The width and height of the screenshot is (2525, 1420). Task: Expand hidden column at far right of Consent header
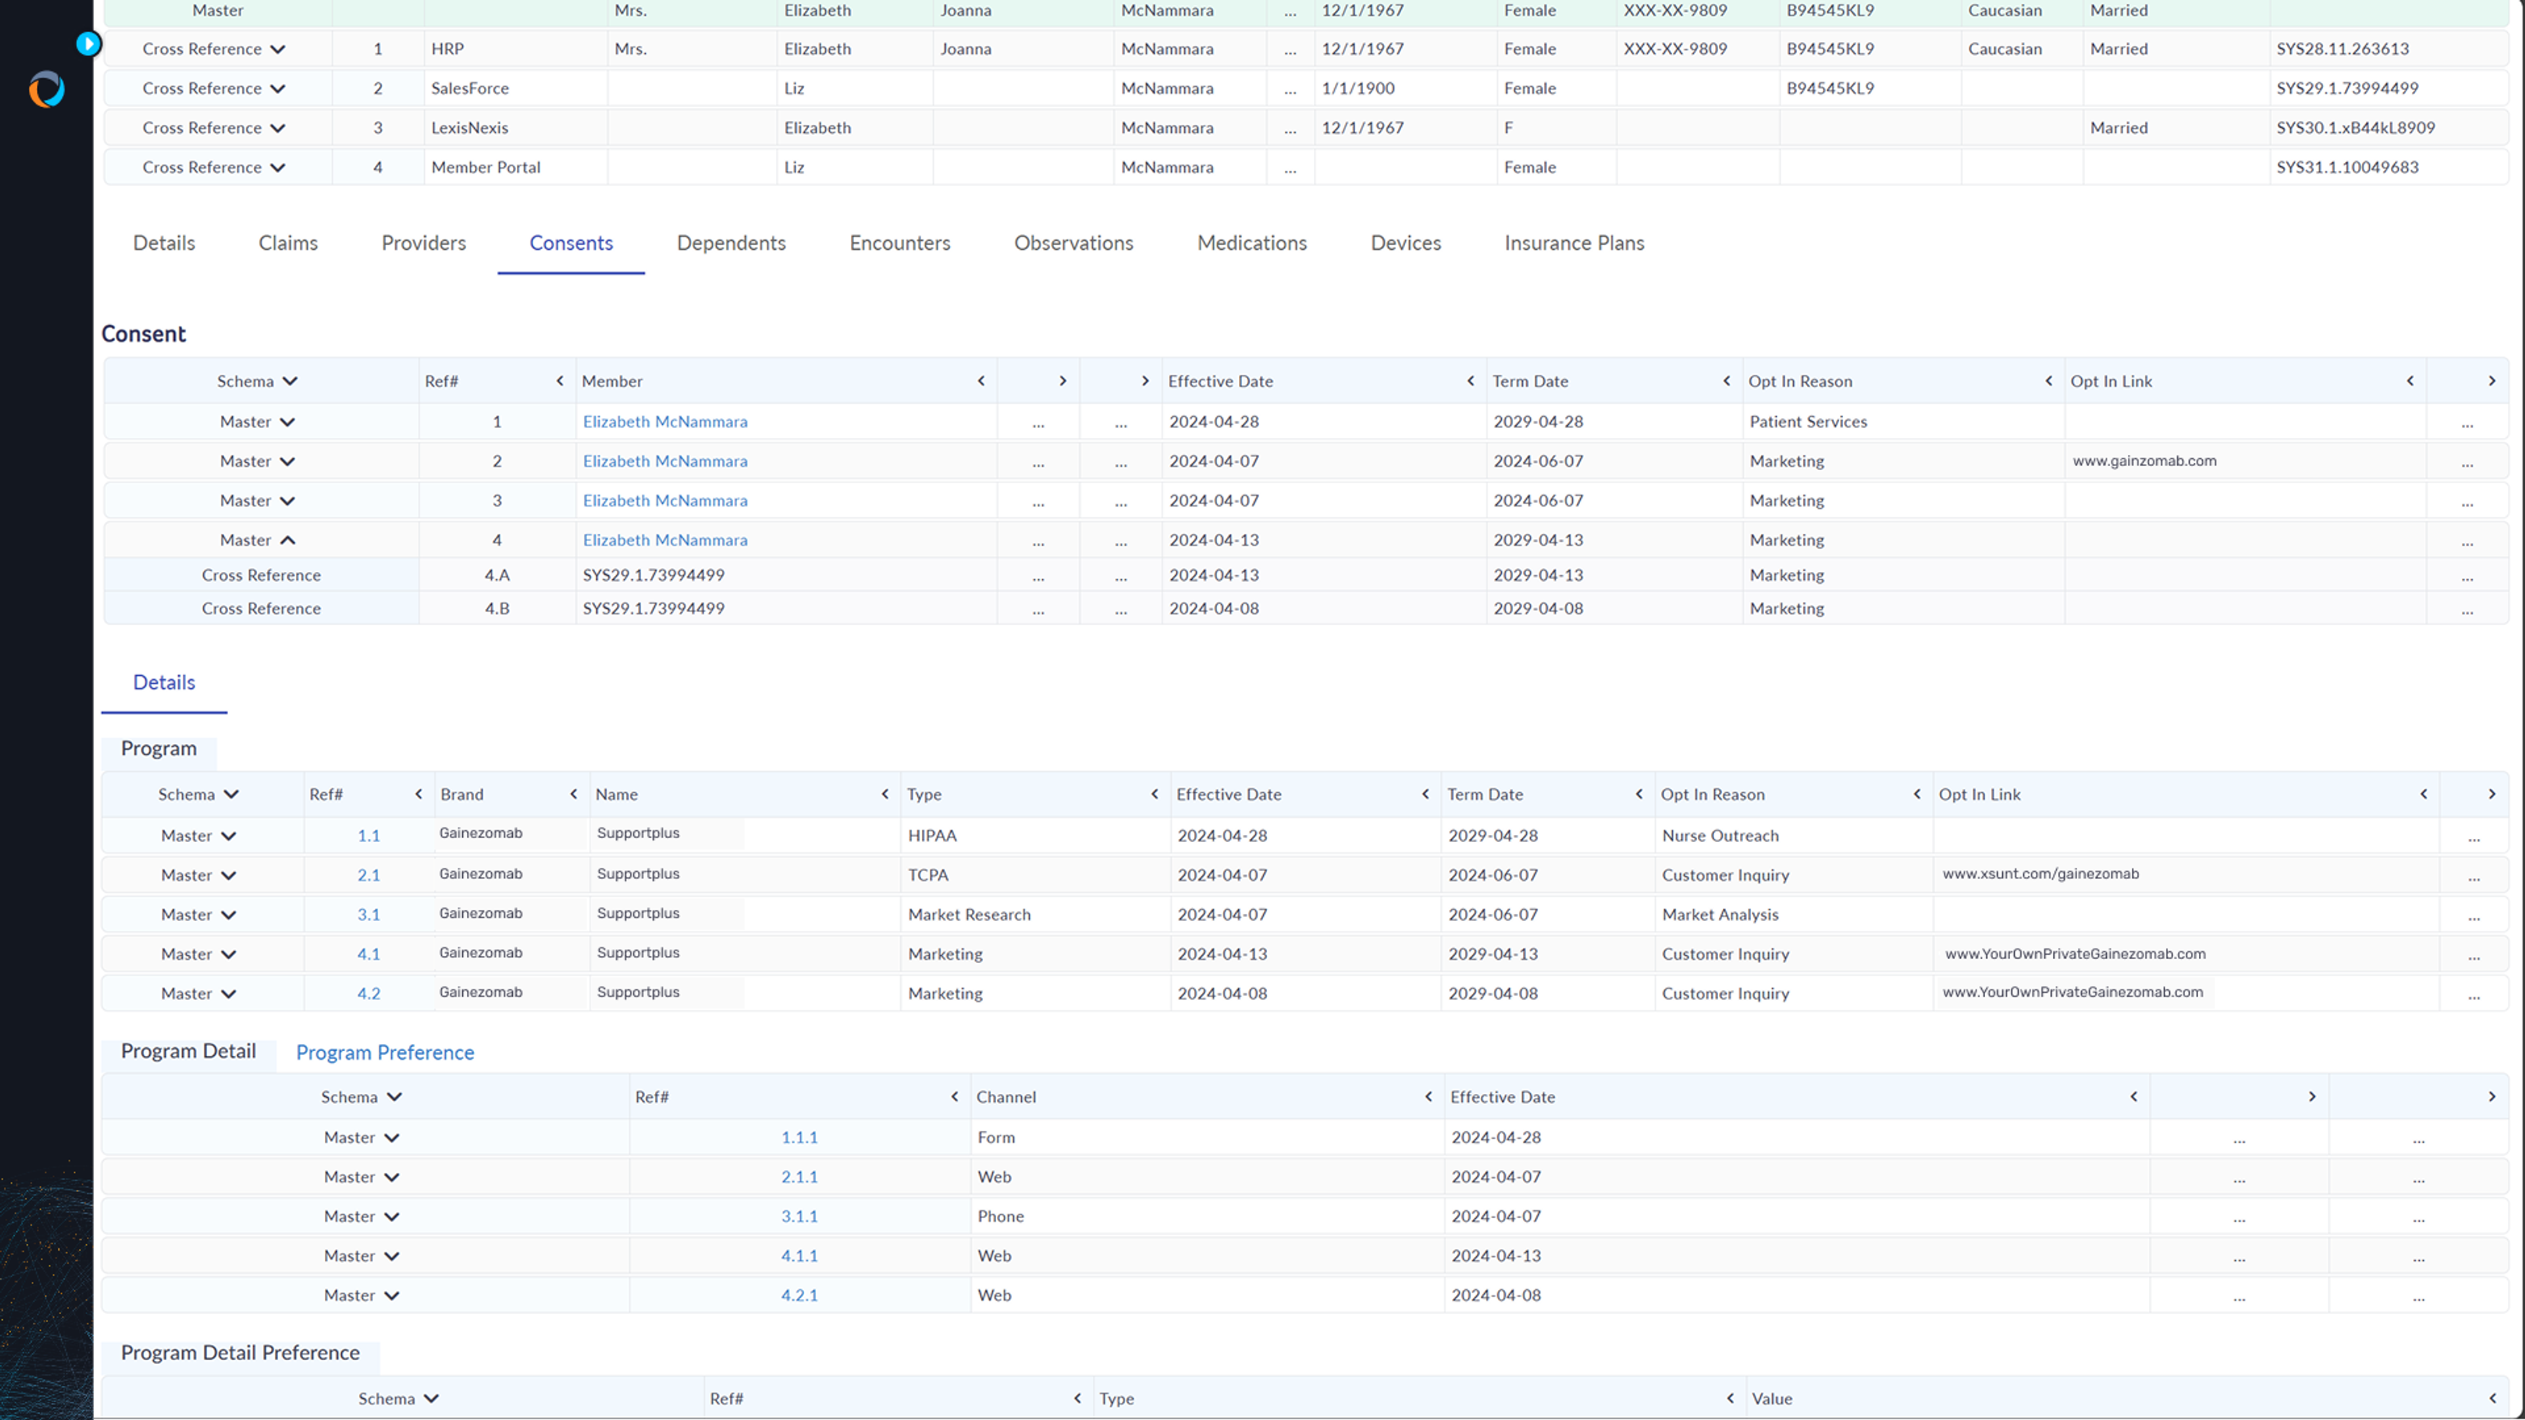point(2491,380)
